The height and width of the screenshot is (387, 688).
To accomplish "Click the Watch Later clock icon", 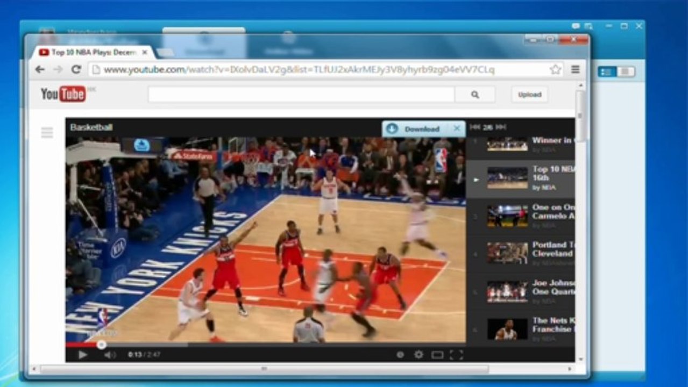I will pos(400,355).
